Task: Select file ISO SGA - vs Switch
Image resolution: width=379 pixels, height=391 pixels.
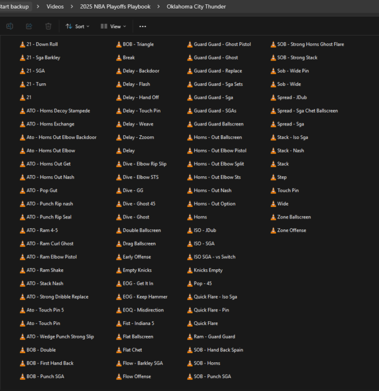Action: [x=211, y=257]
